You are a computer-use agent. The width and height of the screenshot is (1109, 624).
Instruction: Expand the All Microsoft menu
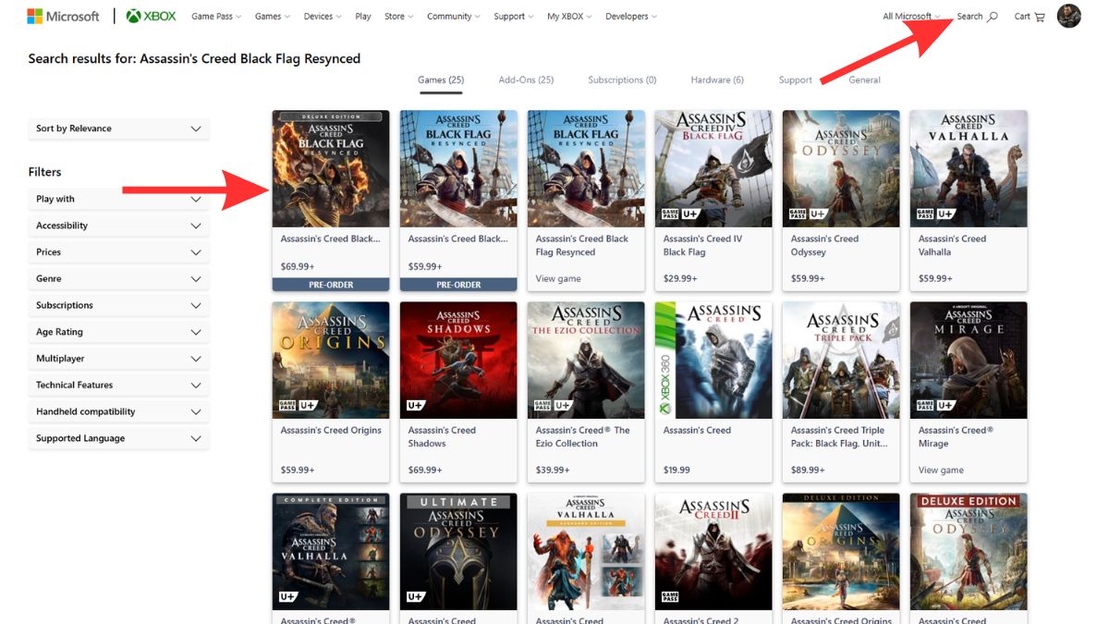tap(911, 17)
